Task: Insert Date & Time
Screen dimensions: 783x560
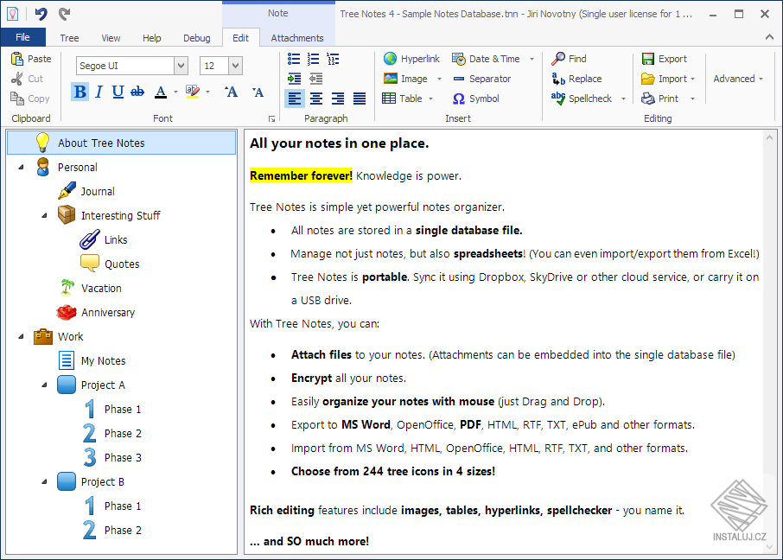Action: (x=486, y=59)
